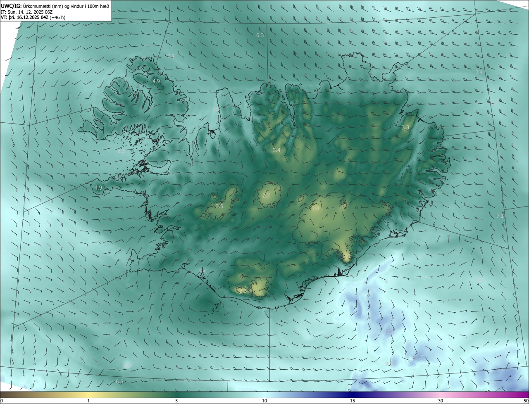Click the "7.1" value label on the map
529x404 pixels.
point(500,216)
